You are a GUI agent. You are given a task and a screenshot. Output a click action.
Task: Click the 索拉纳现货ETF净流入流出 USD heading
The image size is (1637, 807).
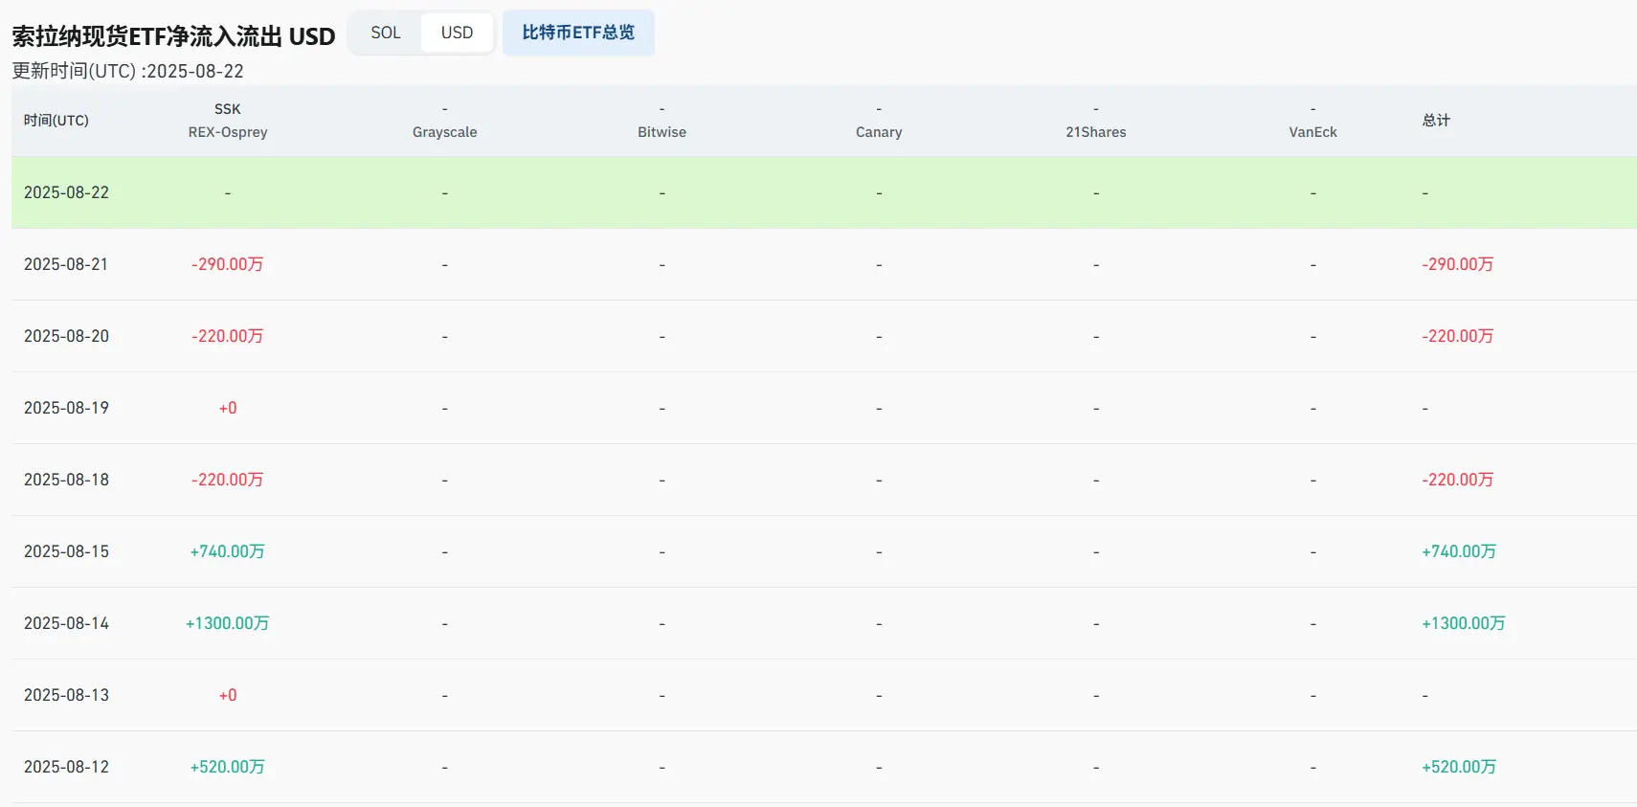pos(173,36)
